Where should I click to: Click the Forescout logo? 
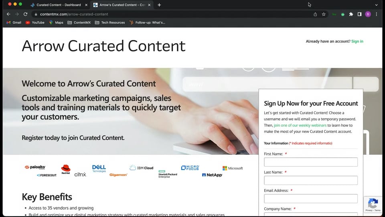coord(47,175)
